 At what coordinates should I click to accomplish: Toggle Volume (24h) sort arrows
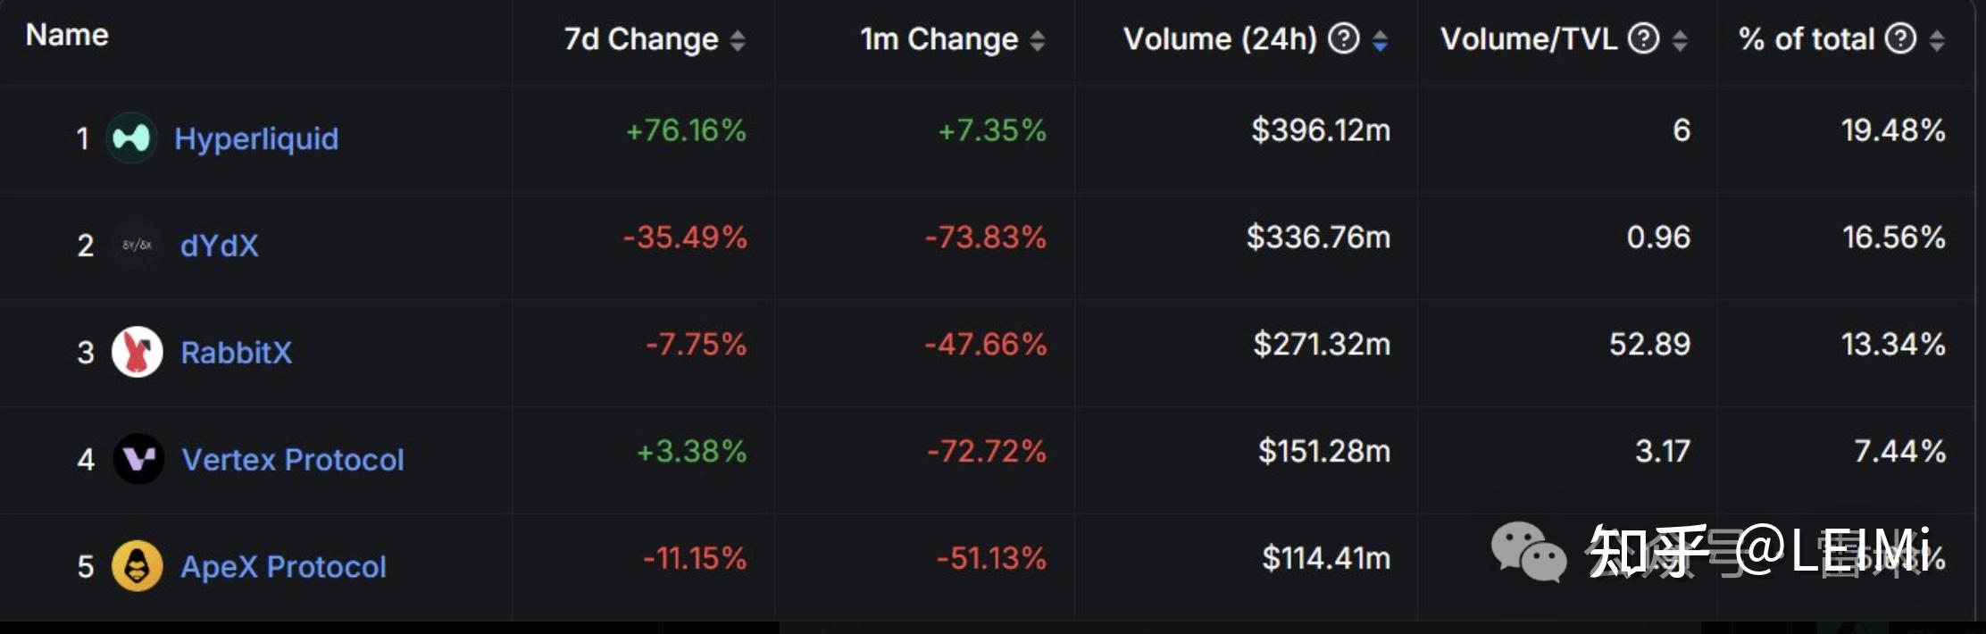point(1380,40)
